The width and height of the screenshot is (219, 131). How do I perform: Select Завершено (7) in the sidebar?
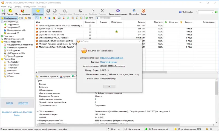tap(14, 27)
